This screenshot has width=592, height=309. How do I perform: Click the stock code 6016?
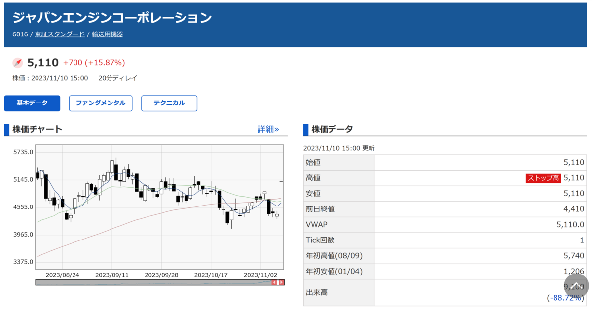point(20,34)
